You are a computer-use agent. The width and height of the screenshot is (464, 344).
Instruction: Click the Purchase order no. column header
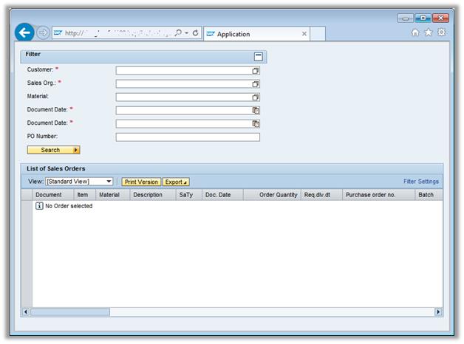click(379, 195)
